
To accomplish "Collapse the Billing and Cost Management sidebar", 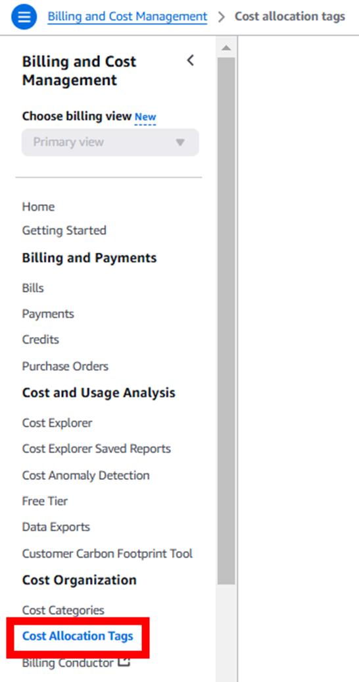I will 191,61.
